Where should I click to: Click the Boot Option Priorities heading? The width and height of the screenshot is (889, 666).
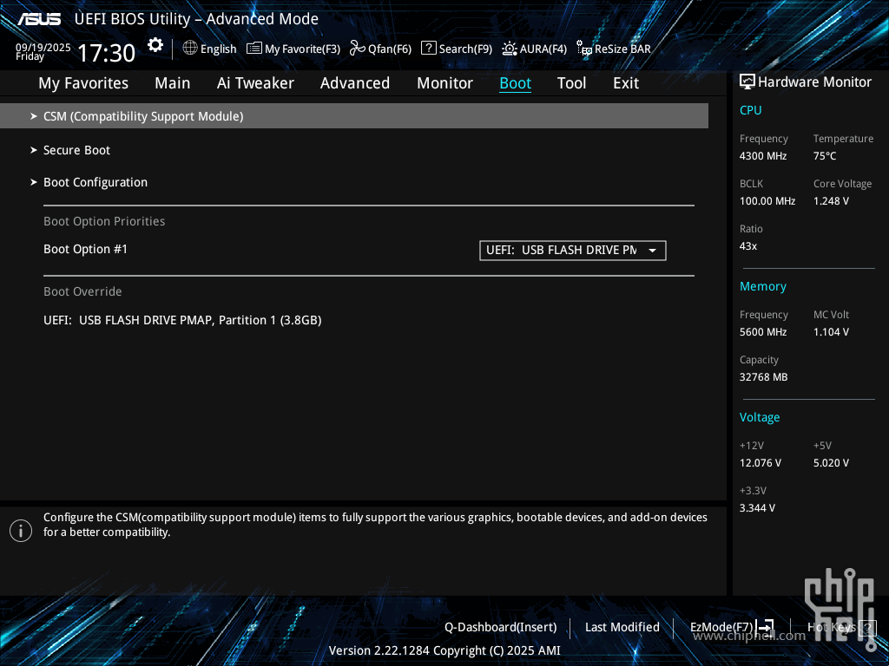(x=104, y=221)
